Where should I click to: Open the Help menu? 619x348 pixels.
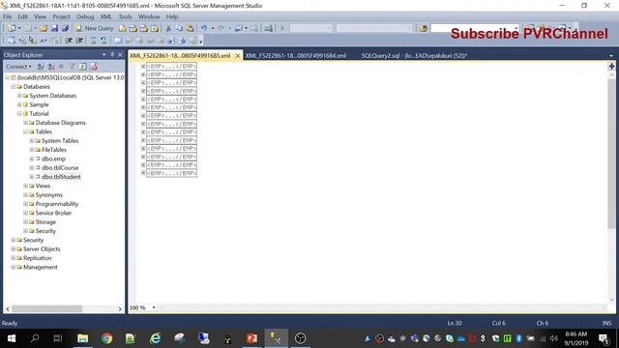pyautogui.click(x=172, y=16)
